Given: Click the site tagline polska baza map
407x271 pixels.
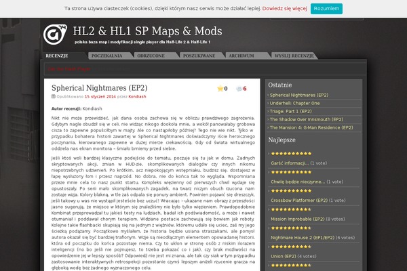Looking at the screenshot, I should coord(142,42).
